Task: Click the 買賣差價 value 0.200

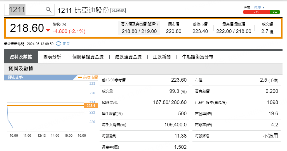Action: pyautogui.click(x=272, y=91)
